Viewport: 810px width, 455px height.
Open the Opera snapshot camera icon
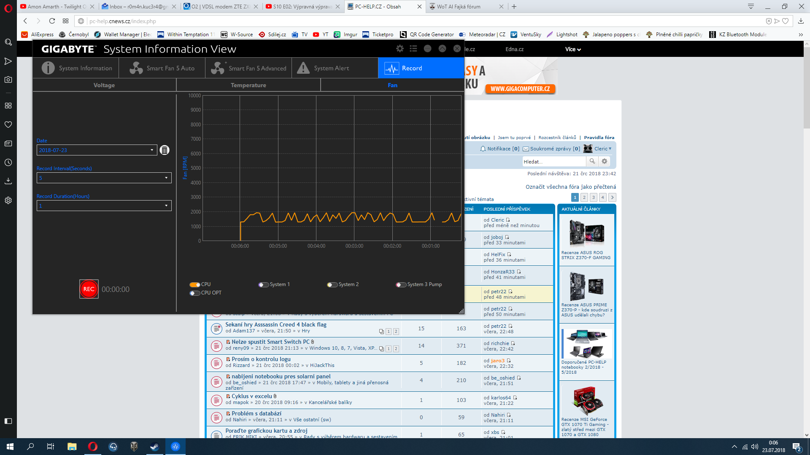click(8, 80)
